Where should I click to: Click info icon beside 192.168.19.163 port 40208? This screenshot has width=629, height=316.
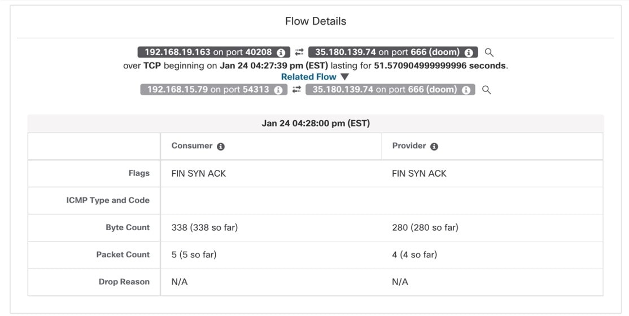[x=281, y=52]
